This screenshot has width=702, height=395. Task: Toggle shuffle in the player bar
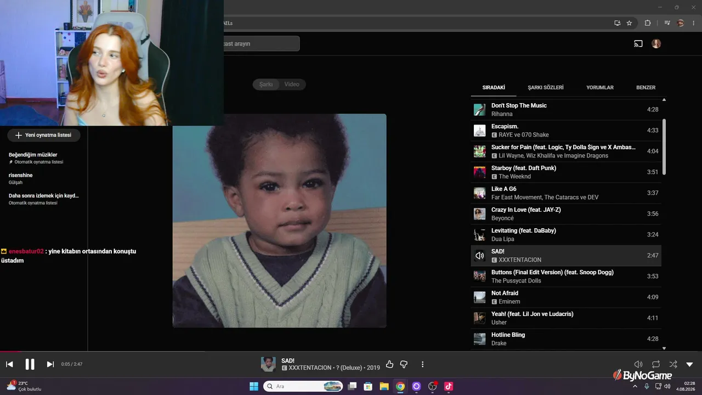coord(673,364)
